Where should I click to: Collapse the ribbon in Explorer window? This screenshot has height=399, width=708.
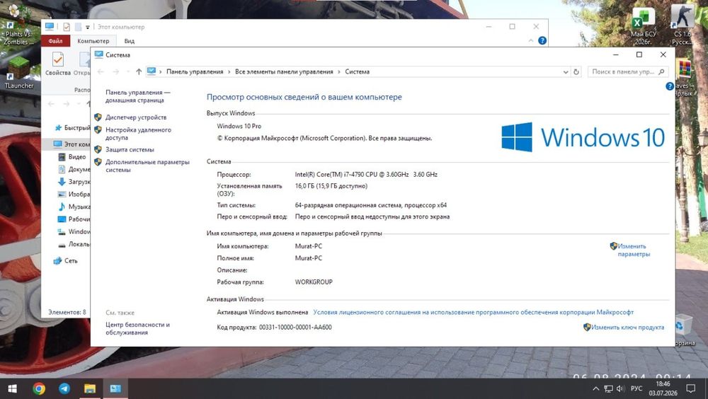pyautogui.click(x=531, y=40)
